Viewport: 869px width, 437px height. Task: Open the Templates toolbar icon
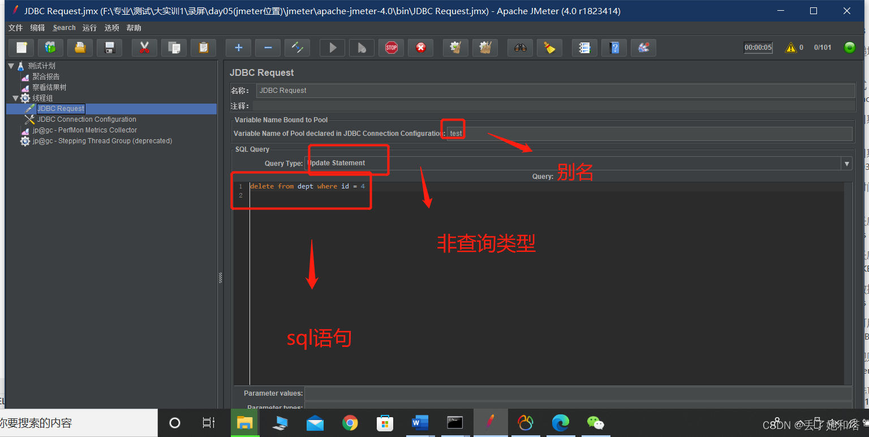point(51,48)
